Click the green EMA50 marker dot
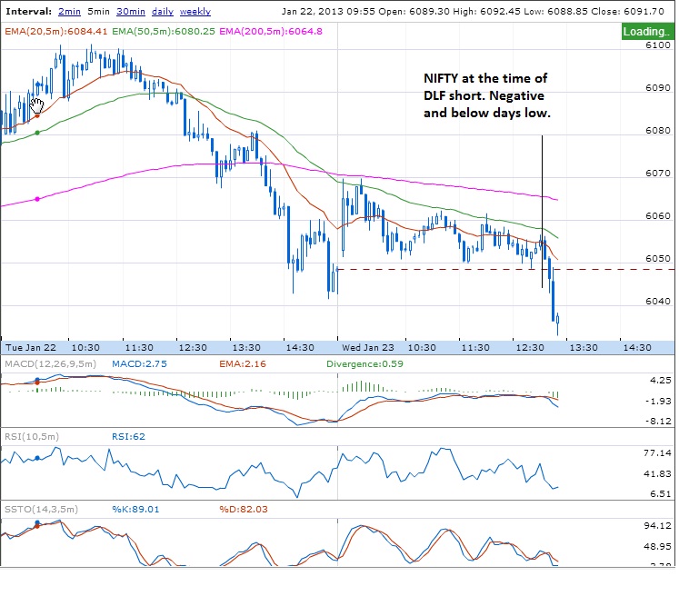 37,133
